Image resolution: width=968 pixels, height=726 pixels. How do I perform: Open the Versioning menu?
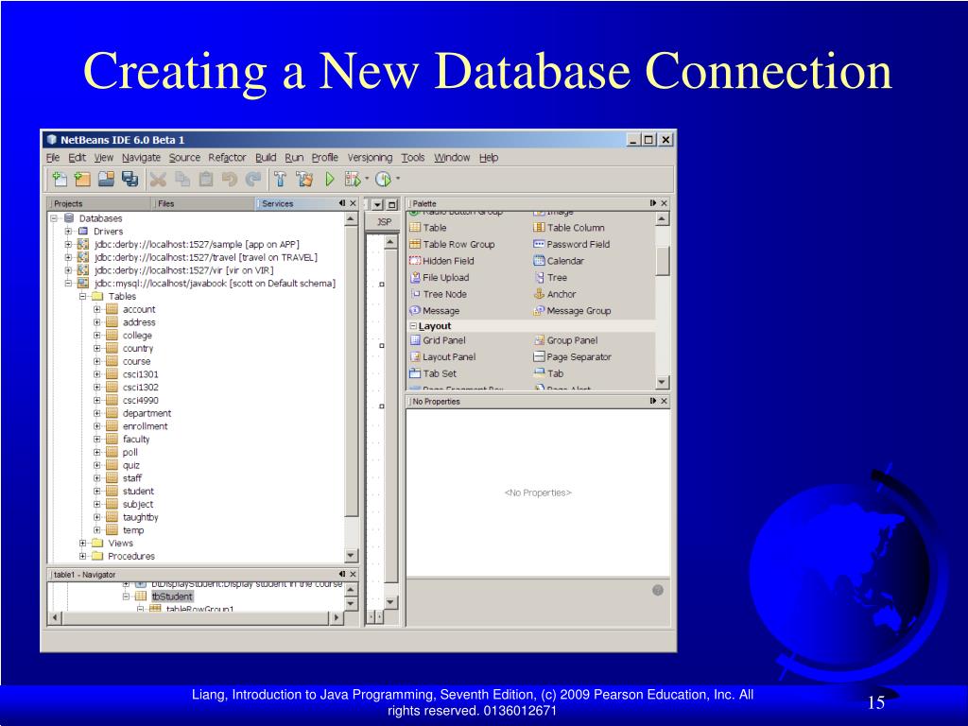click(x=370, y=158)
